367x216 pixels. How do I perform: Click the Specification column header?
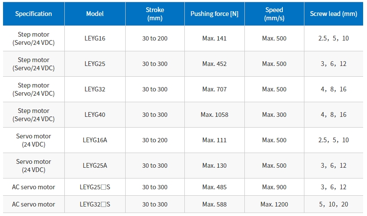34,14
